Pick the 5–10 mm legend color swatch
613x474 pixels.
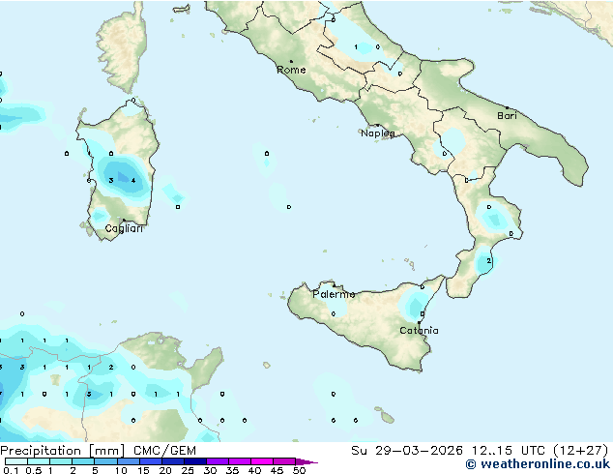coord(105,461)
